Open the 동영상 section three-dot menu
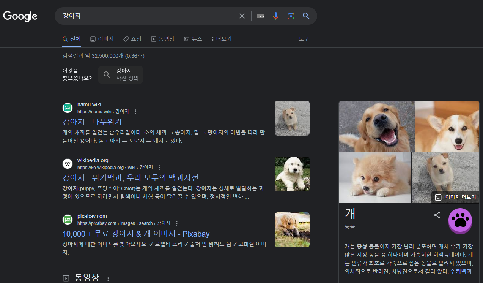Screen dimensions: 483x283 pyautogui.click(x=108, y=279)
